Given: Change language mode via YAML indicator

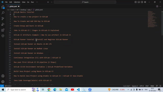Looking at the screenshot, I should [152, 86].
